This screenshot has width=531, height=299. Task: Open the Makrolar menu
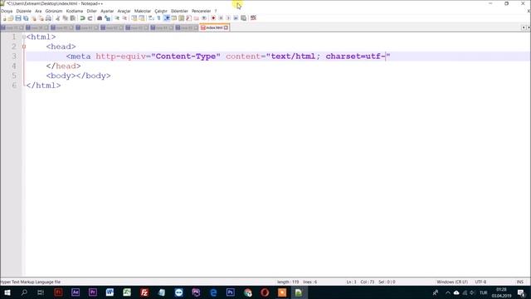pos(143,11)
